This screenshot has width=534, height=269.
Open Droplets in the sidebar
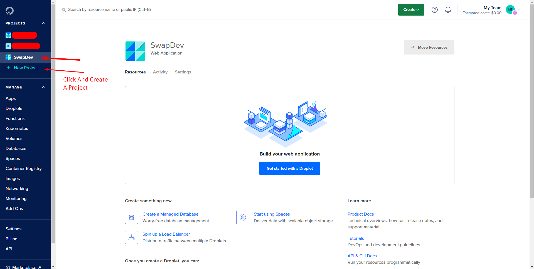click(x=14, y=108)
